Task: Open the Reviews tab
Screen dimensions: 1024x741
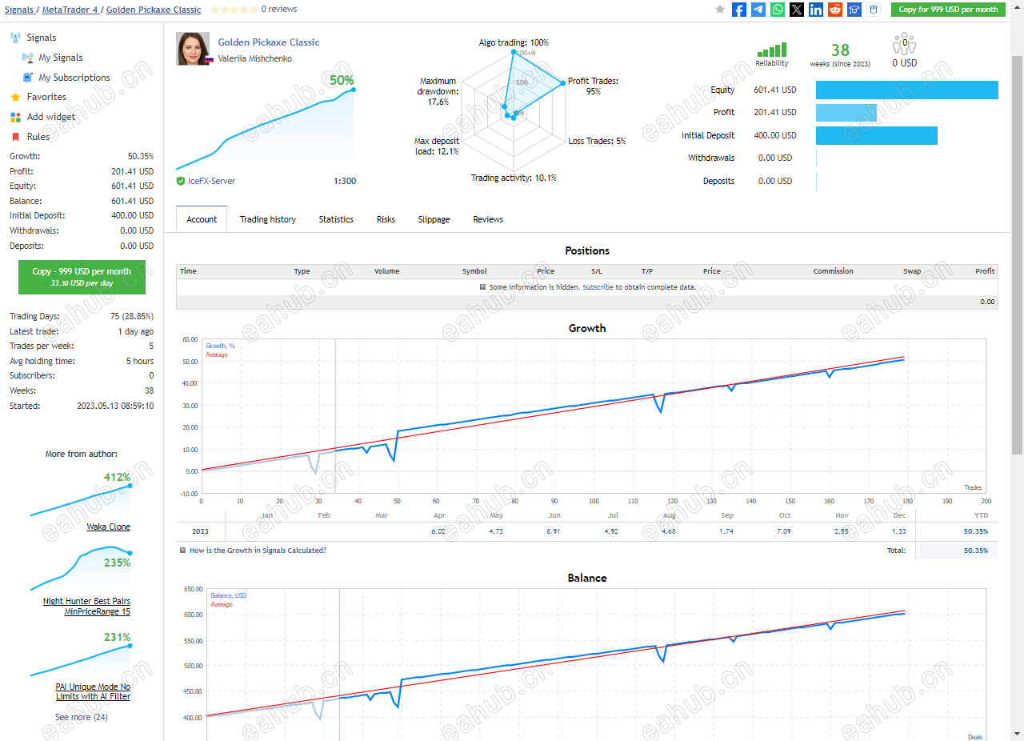Action: pyautogui.click(x=488, y=219)
